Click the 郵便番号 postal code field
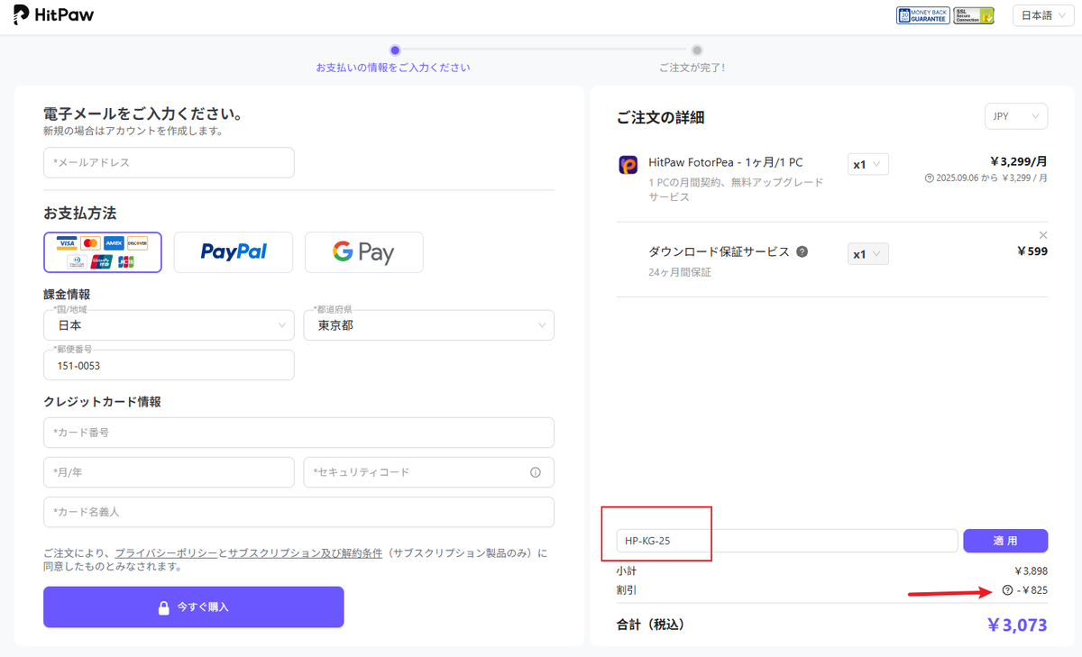The height and width of the screenshot is (657, 1082). click(169, 365)
